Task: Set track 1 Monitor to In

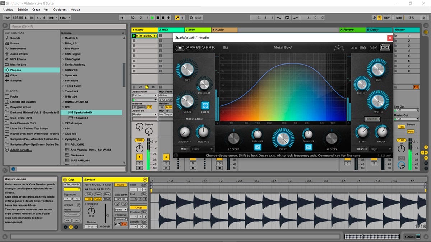Action: click(135, 107)
